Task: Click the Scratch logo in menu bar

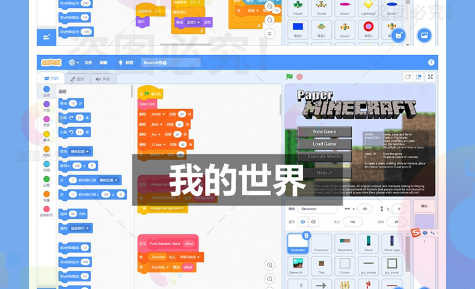Action: point(51,62)
